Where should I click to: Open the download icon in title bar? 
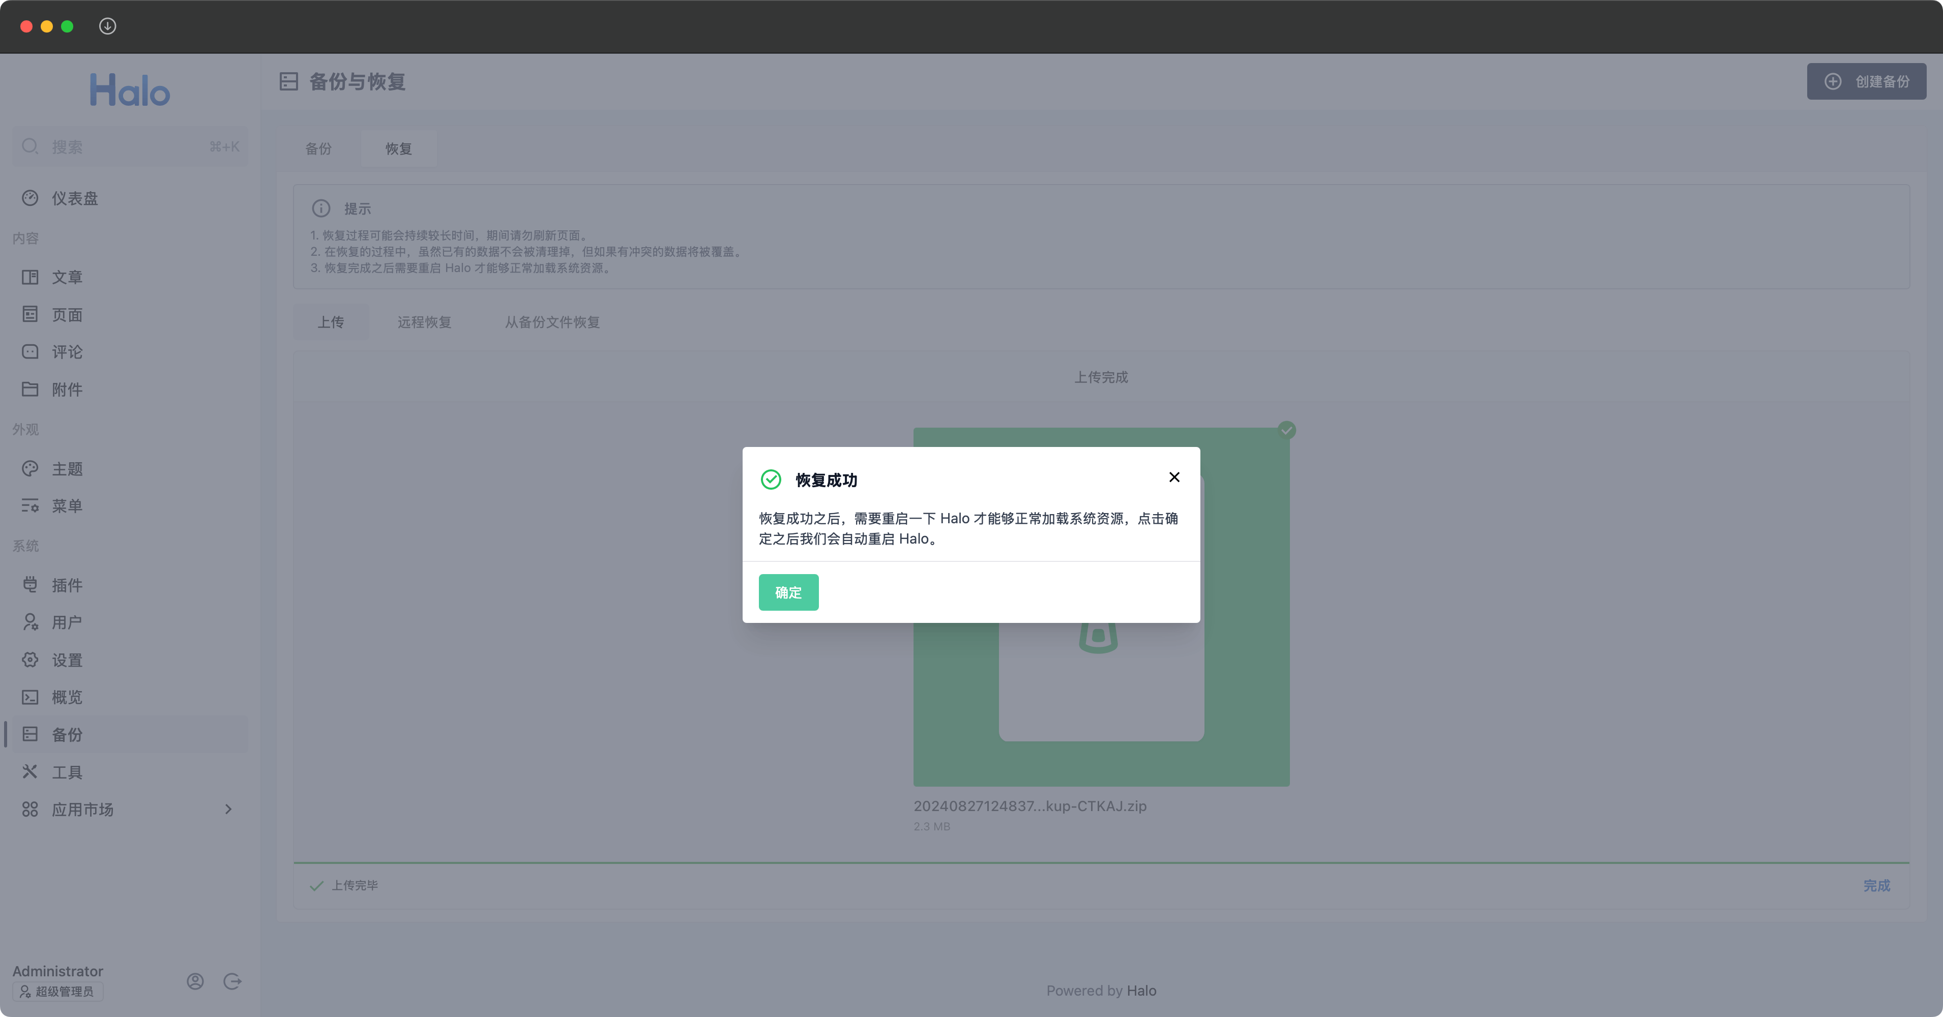click(108, 26)
